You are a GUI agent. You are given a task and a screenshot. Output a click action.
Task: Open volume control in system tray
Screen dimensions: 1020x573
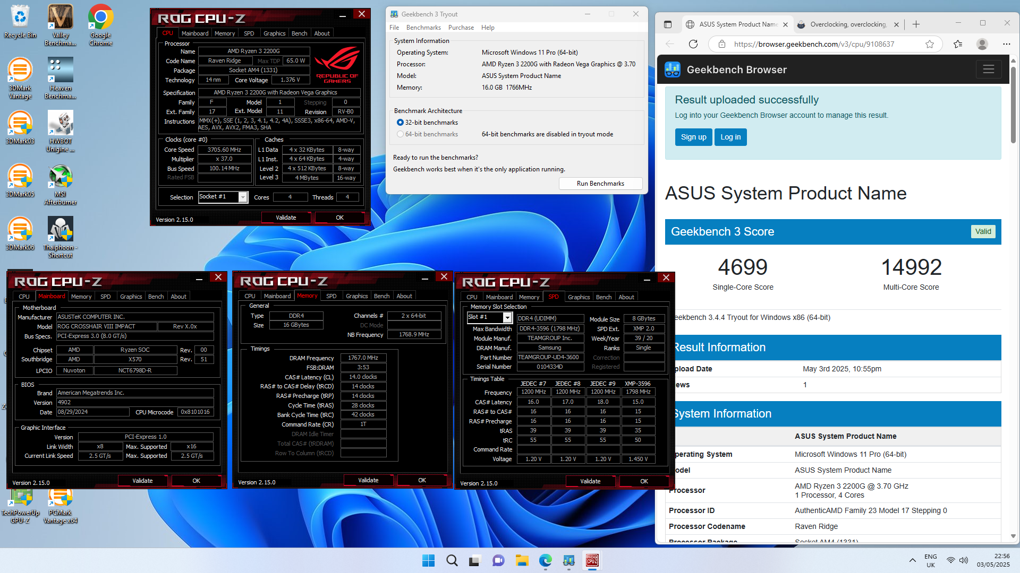click(x=963, y=560)
